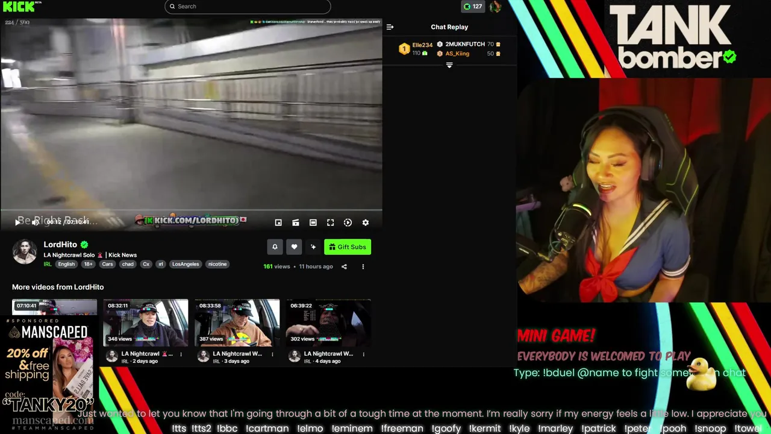The image size is (771, 434).
Task: Open options menu for 4 days ago video
Action: tap(363, 354)
